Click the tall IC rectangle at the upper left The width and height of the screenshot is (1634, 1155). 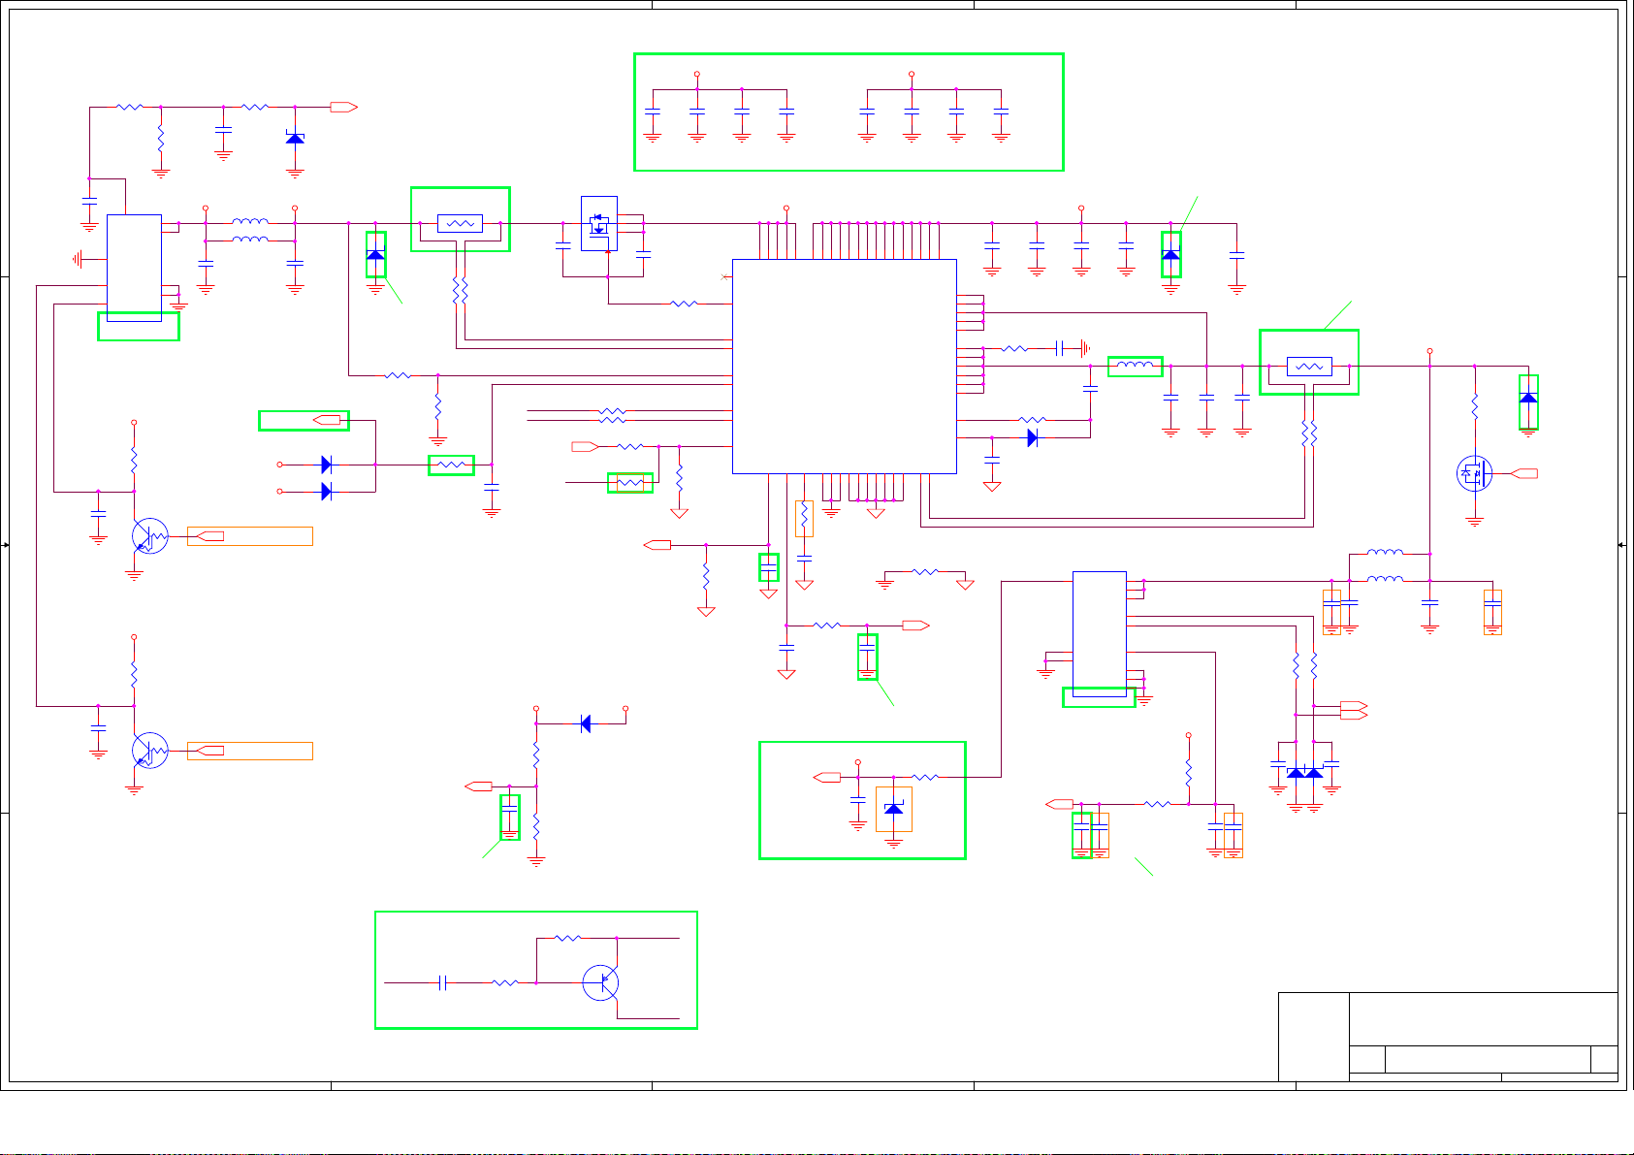[134, 268]
